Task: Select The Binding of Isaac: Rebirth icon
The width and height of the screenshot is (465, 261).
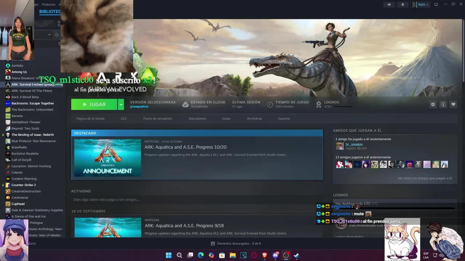Action: [8, 135]
